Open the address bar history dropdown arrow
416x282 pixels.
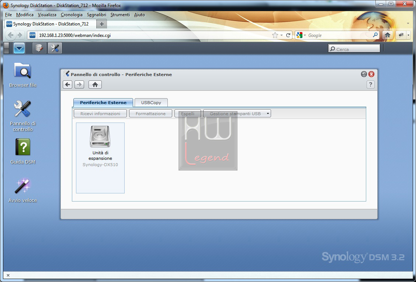point(281,35)
